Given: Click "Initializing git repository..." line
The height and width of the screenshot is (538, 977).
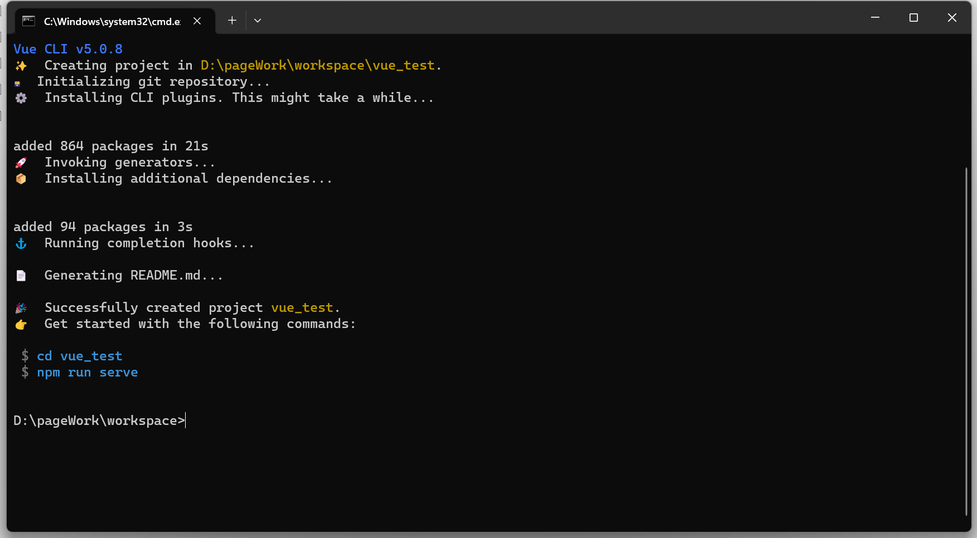Looking at the screenshot, I should click(153, 81).
